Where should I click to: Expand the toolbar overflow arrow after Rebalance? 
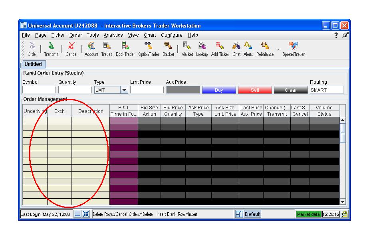[278, 49]
